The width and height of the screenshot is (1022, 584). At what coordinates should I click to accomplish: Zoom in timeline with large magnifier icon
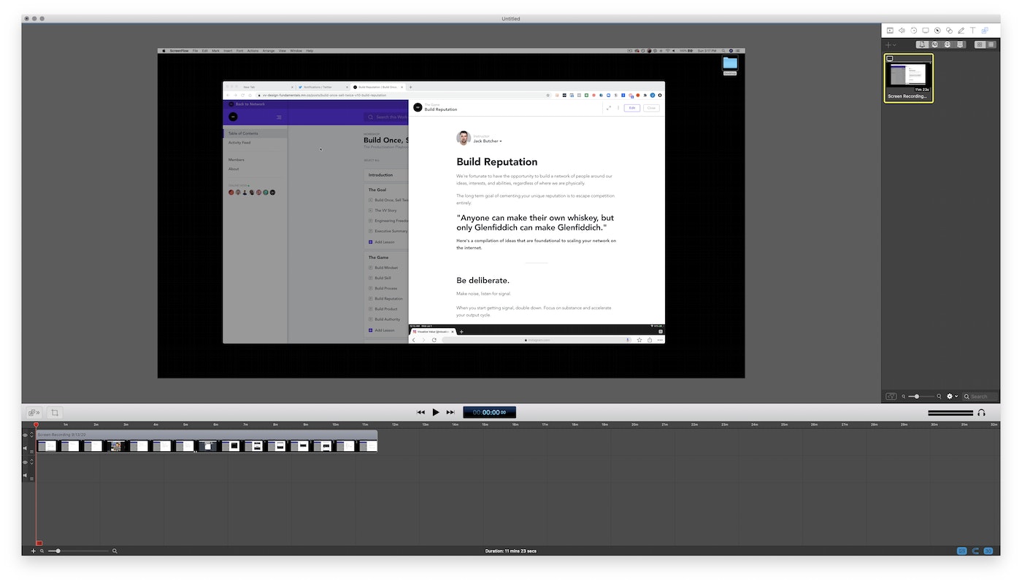115,551
